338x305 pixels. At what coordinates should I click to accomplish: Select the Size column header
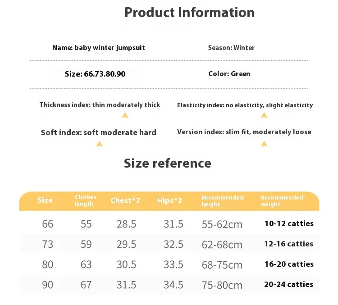point(45,200)
